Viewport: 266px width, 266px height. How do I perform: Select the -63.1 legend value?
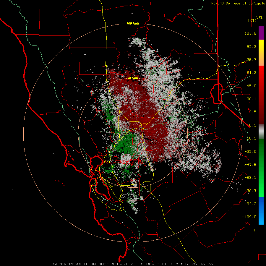click(250, 178)
